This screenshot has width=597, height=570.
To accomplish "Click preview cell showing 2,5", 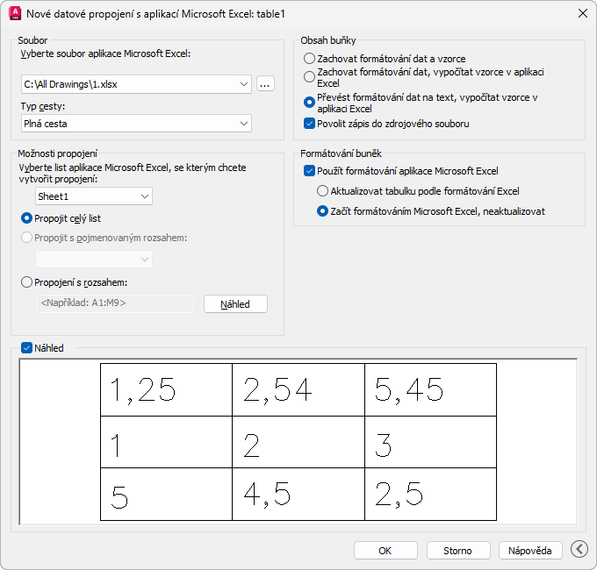I will click(430, 494).
